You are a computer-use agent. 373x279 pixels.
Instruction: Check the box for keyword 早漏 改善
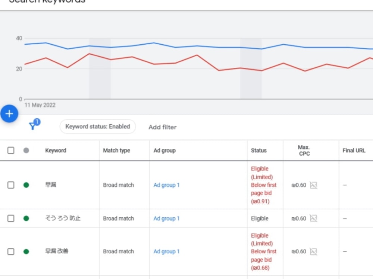(x=11, y=251)
